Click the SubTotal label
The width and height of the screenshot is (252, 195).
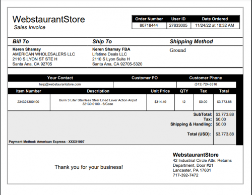click(x=203, y=114)
